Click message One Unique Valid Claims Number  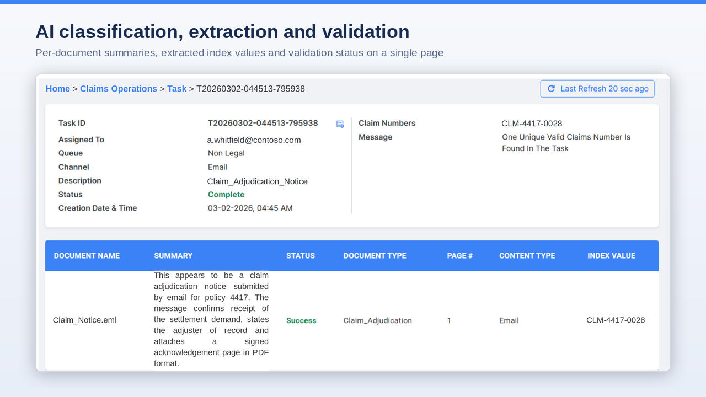[x=566, y=142]
